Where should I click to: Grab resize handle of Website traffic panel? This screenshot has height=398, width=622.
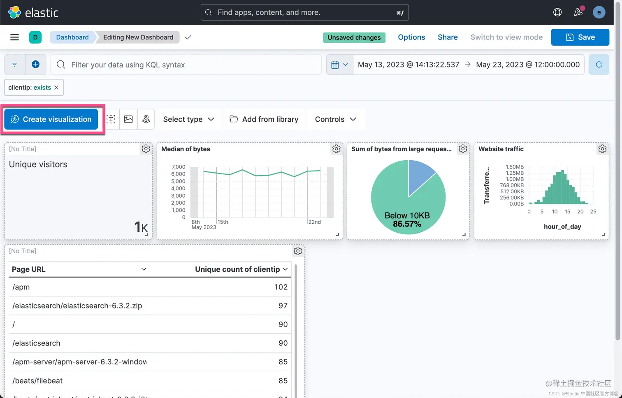pos(603,234)
